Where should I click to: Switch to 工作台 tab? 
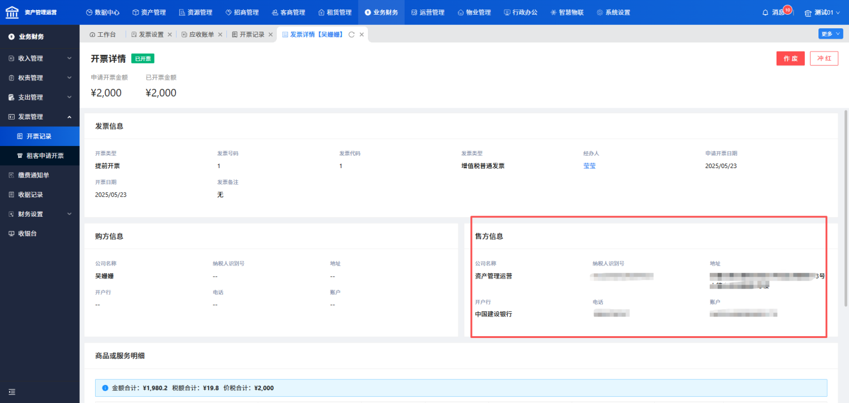point(102,35)
